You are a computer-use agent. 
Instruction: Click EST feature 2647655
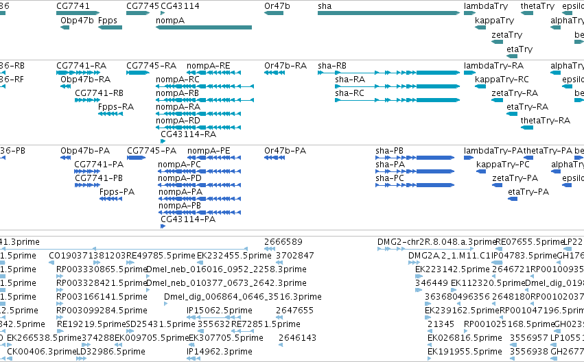pyautogui.click(x=295, y=311)
